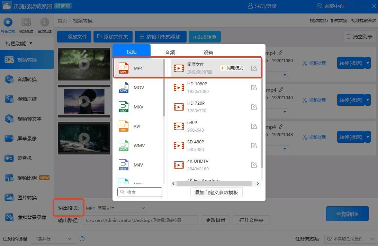Open the 视频处理 film icon

pyautogui.click(x=26, y=22)
